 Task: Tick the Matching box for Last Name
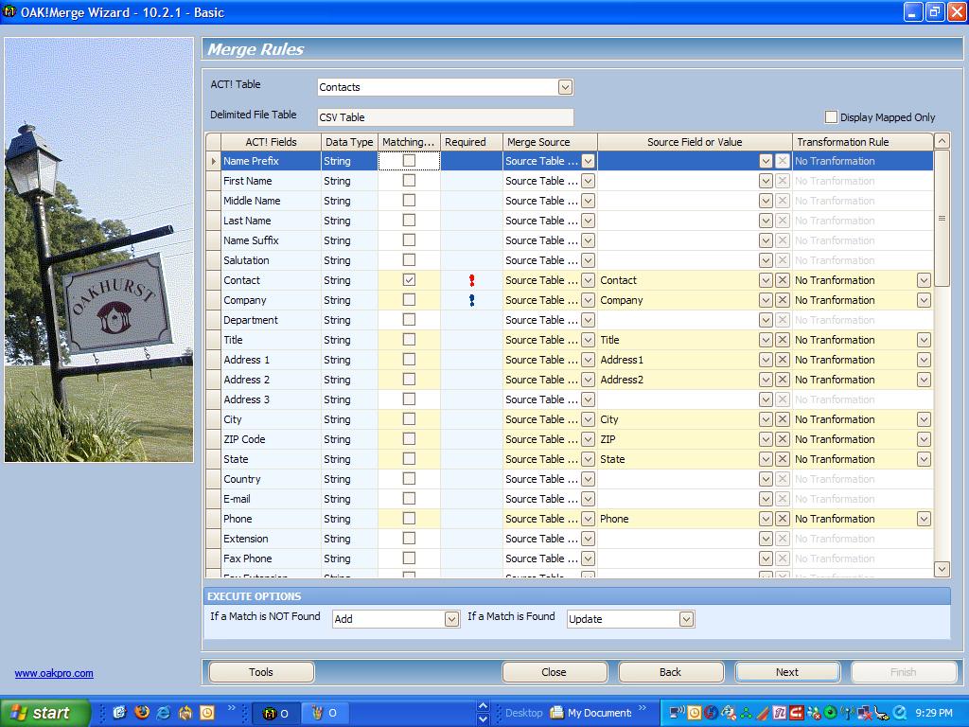point(409,220)
